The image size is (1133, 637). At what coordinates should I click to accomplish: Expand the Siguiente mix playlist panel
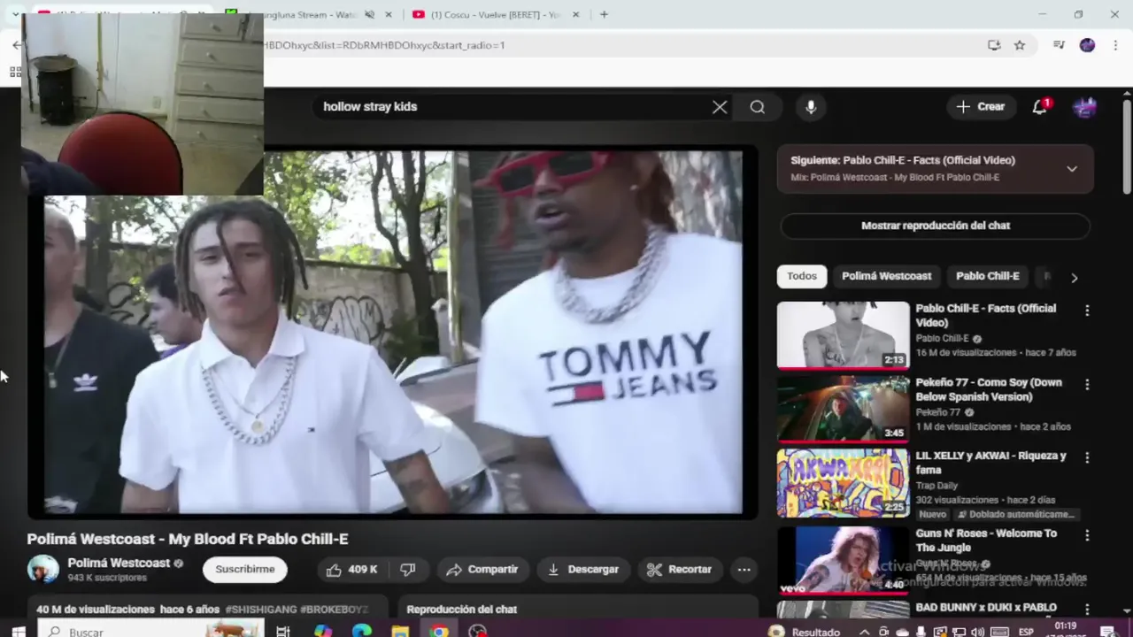pyautogui.click(x=1072, y=169)
